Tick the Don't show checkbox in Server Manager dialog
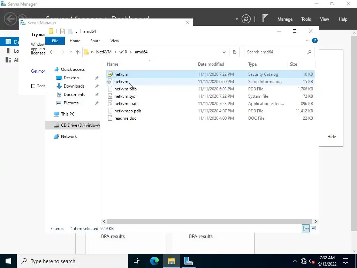 click(x=33, y=86)
